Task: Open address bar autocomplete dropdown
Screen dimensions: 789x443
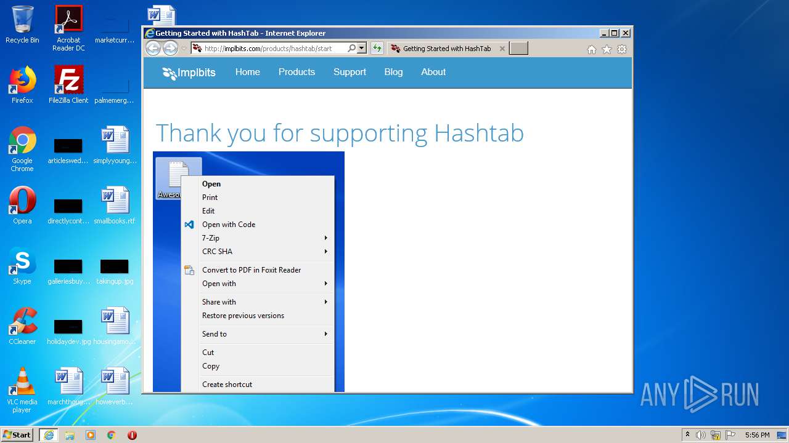Action: click(x=362, y=48)
